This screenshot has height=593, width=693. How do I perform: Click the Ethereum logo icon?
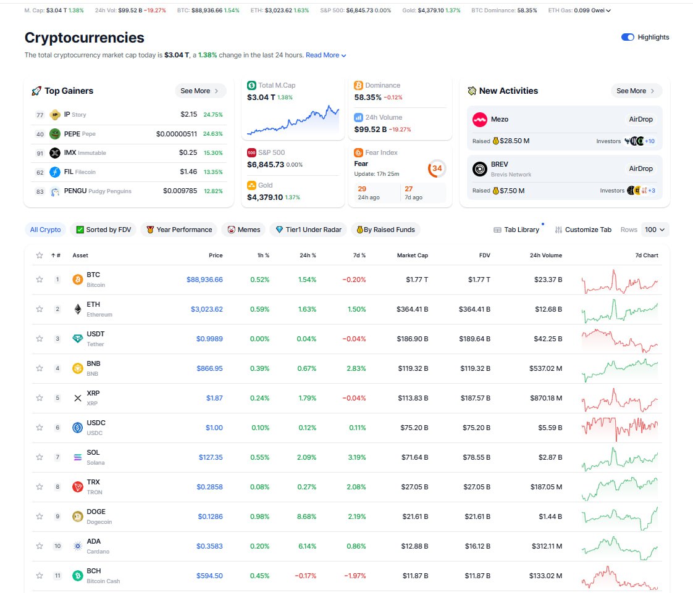click(77, 309)
